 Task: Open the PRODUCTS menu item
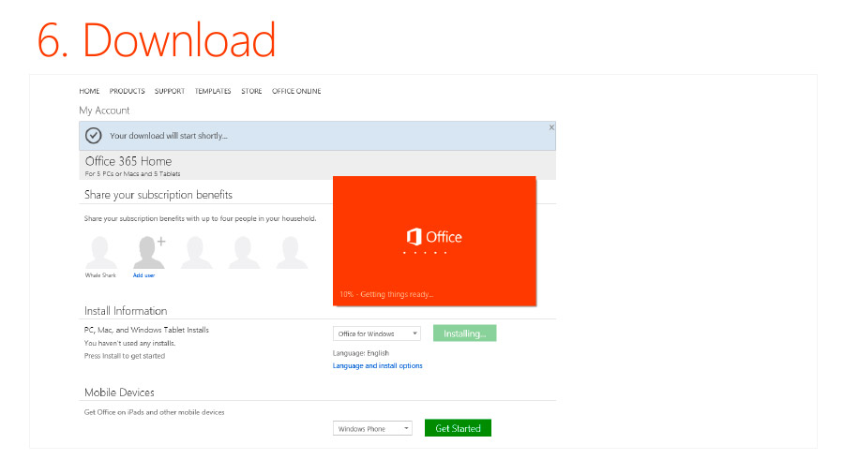click(127, 92)
